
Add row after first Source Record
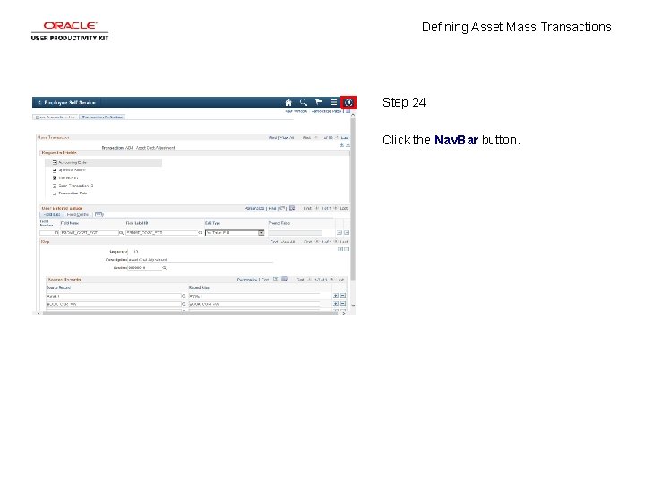[x=336, y=296]
